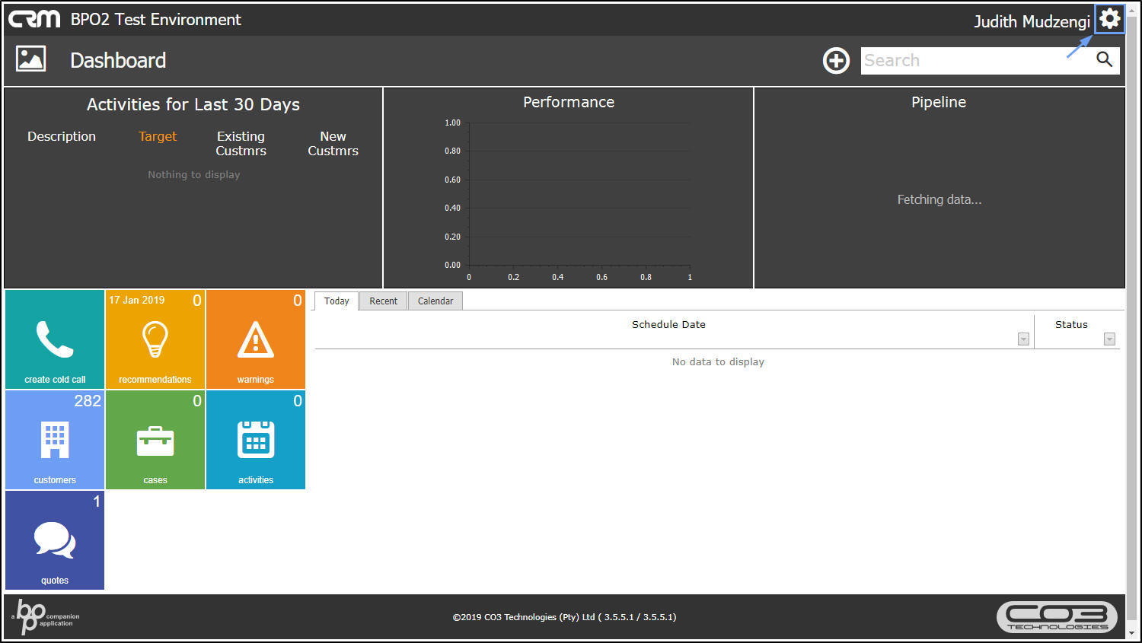1142x643 pixels.
Task: Click the magnifier search icon
Action: pyautogui.click(x=1104, y=60)
